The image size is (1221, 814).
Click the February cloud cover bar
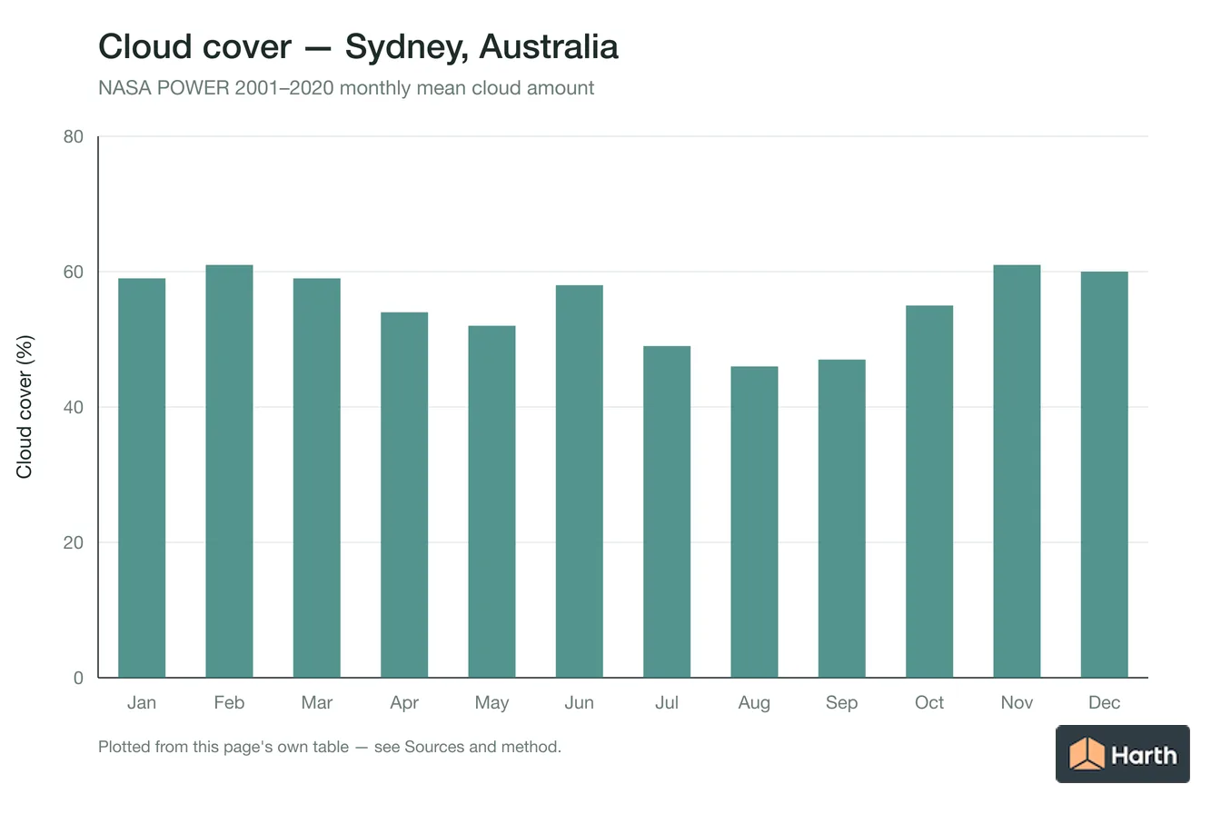229,471
